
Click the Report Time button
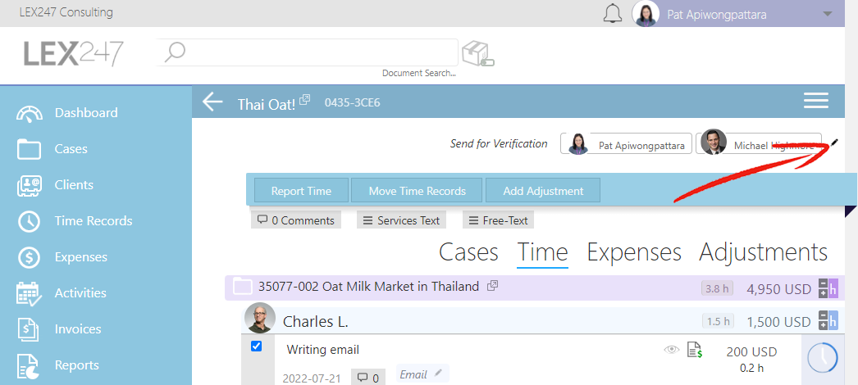pyautogui.click(x=301, y=191)
